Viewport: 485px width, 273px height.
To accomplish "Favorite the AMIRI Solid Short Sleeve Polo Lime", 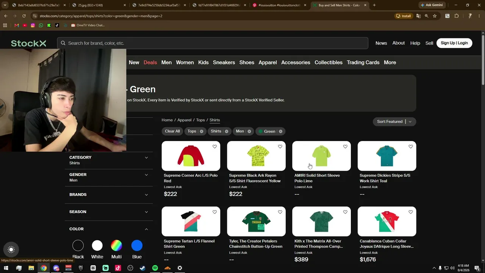I will pos(345,147).
